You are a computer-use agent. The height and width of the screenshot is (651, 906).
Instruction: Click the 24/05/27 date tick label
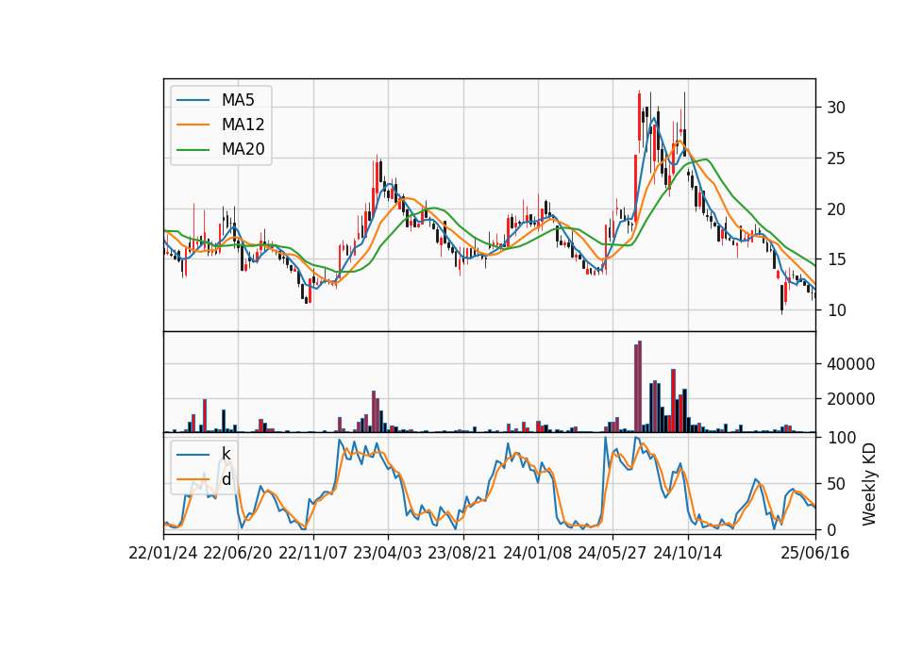tap(612, 553)
